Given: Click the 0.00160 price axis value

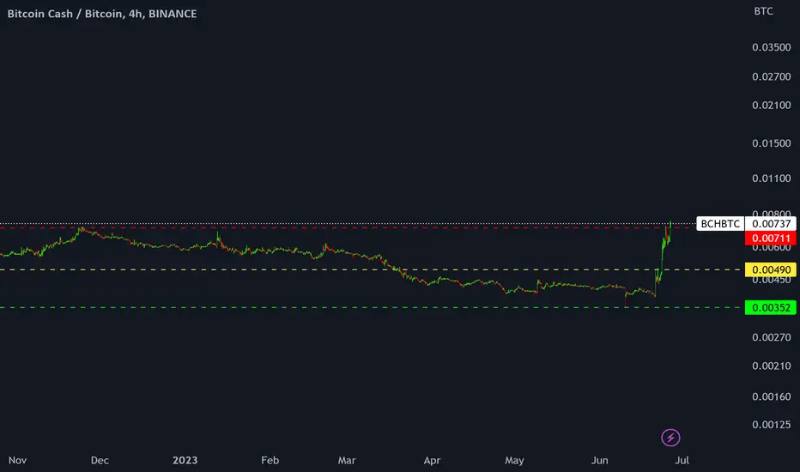Looking at the screenshot, I should [x=772, y=396].
